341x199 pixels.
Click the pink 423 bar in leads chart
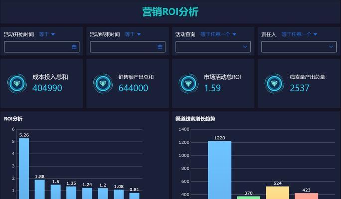pyautogui.click(x=306, y=196)
